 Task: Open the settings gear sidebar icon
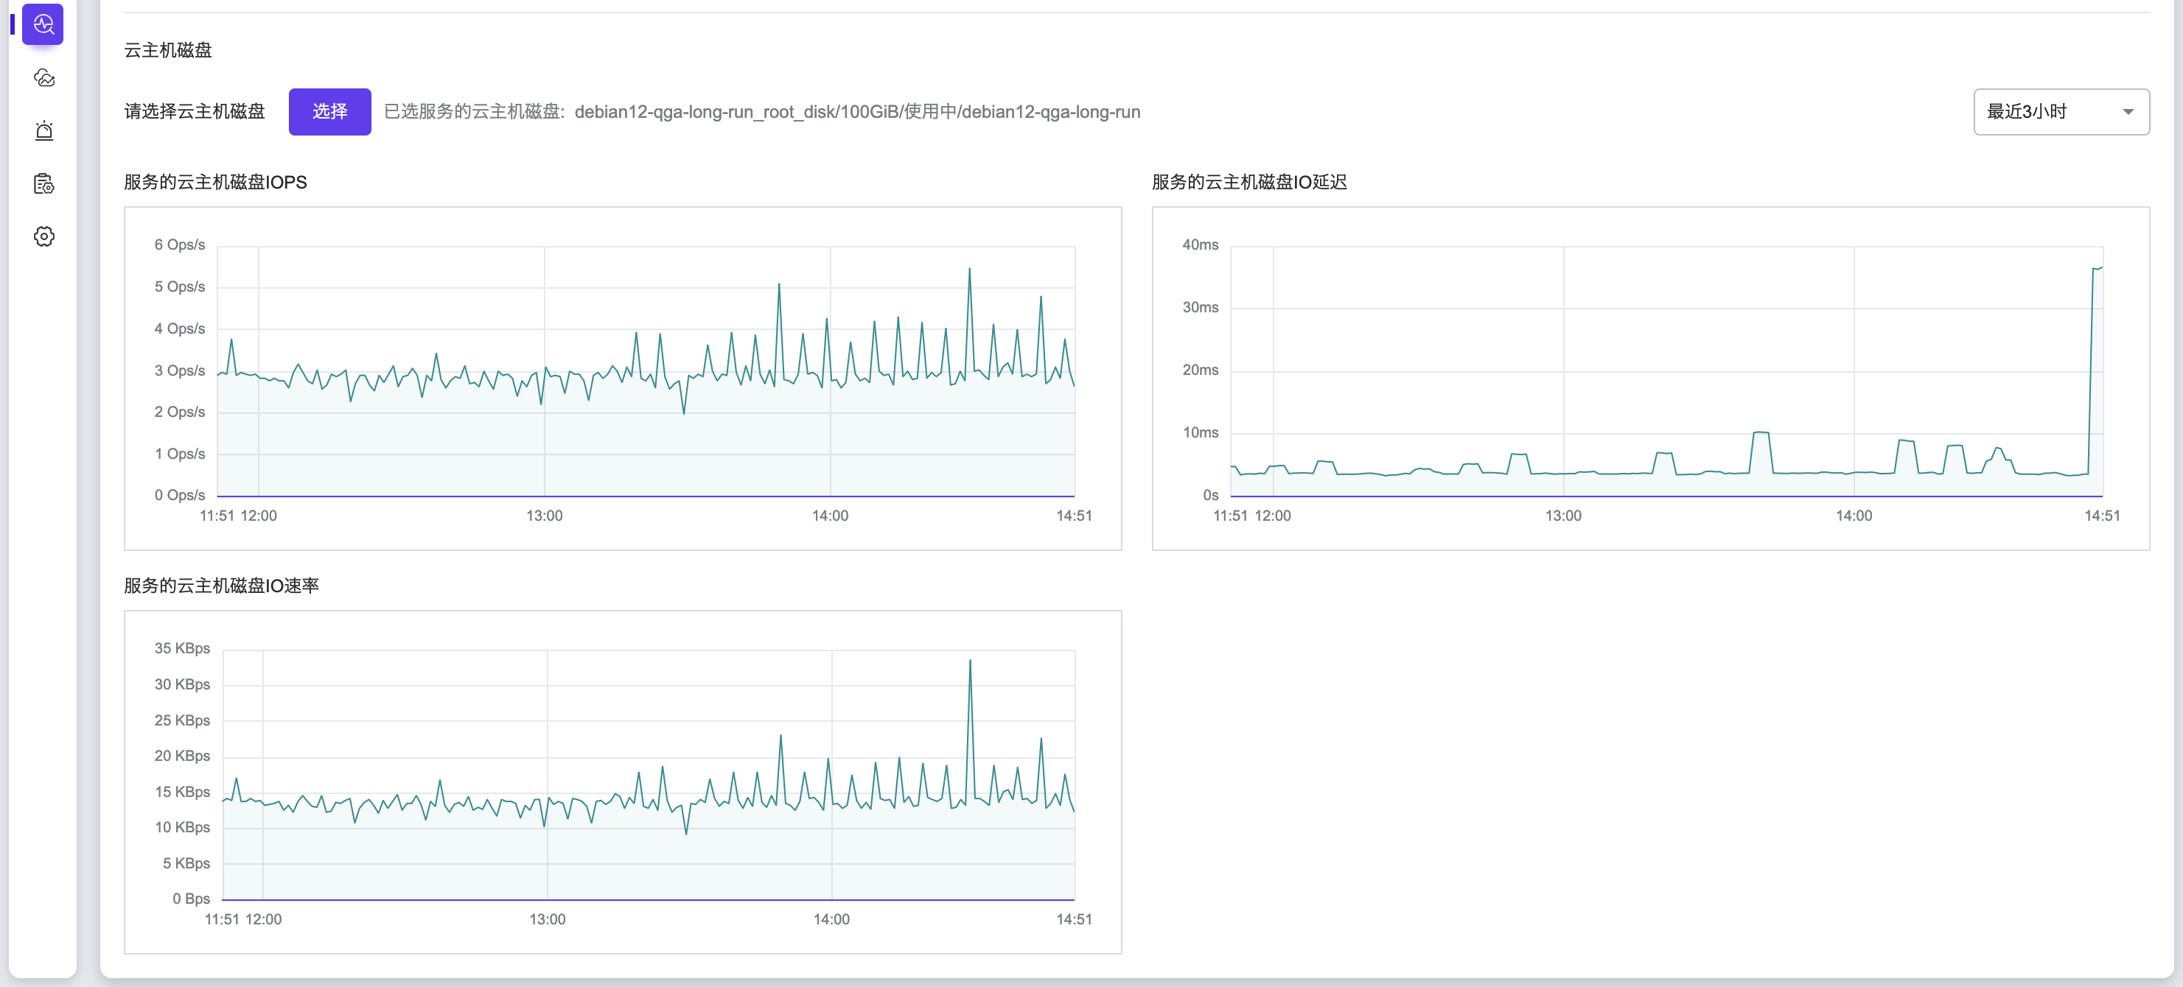pyautogui.click(x=44, y=236)
